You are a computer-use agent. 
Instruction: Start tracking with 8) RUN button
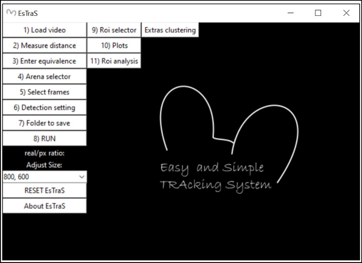coord(44,138)
